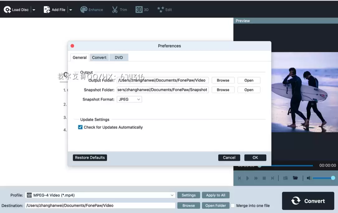The width and height of the screenshot is (338, 213).
Task: Expand the Load Disc dropdown arrow
Action: tap(34, 10)
